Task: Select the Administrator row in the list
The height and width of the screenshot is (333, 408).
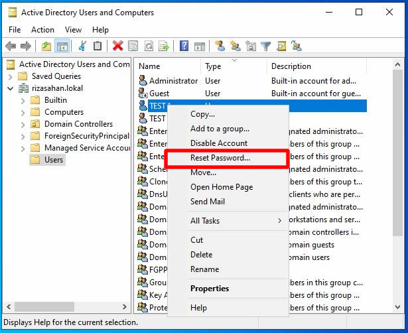Action: tap(252, 81)
